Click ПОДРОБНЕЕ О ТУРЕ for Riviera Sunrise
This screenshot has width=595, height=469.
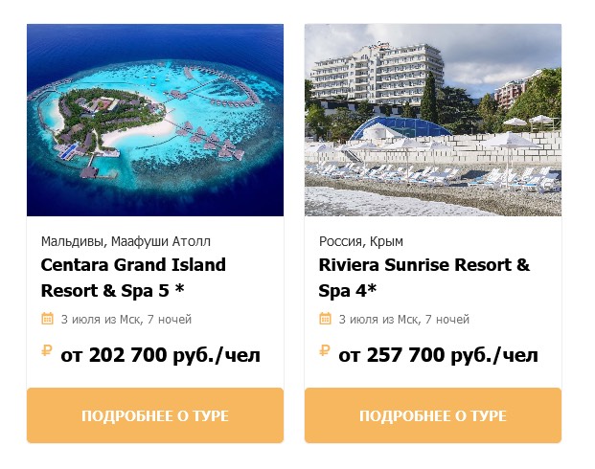[x=433, y=415]
